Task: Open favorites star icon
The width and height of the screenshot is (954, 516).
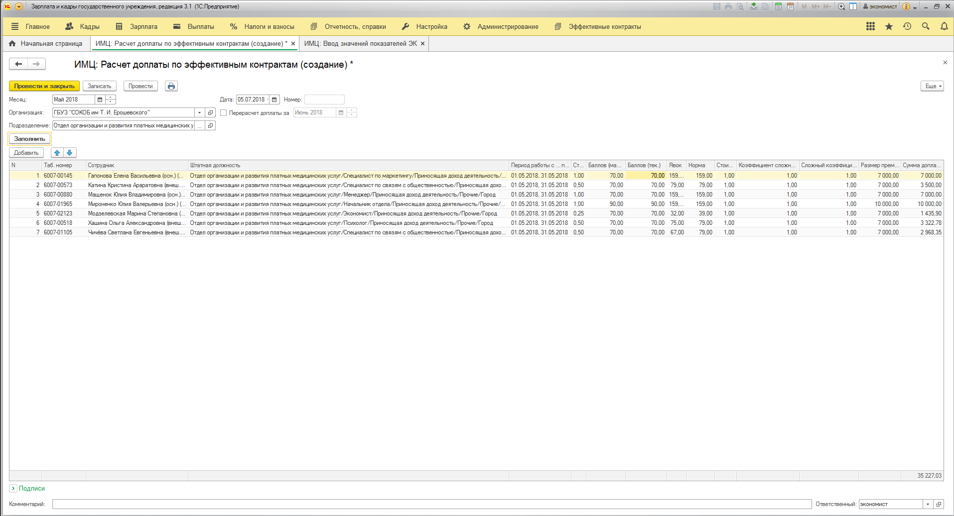Action: pyautogui.click(x=889, y=26)
